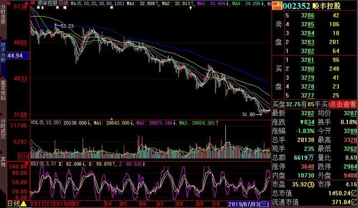Image resolution: width=358 pixels, height=208 pixels.
Task: Click the sell level 5 price 3286
Action: (307, 15)
